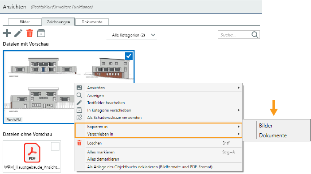Image resolution: width=311 pixels, height=174 pixels.
Task: Click red trash icon beside Löschen
Action: pyautogui.click(x=79, y=143)
